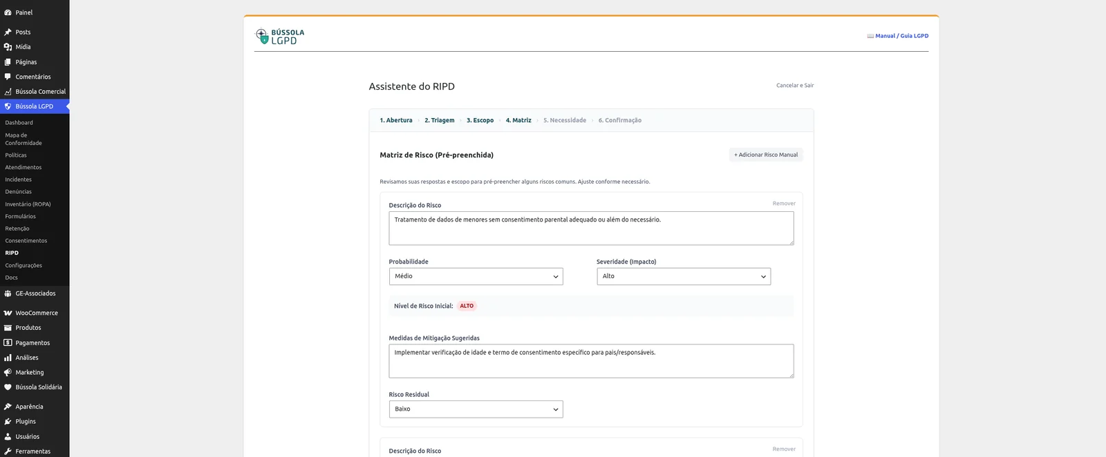This screenshot has height=457, width=1106.
Task: Click the Bússola LGPD logo
Action: [x=280, y=37]
